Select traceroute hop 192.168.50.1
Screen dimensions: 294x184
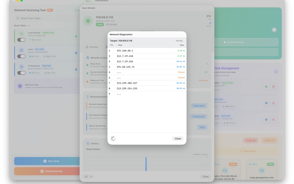[x=147, y=51]
